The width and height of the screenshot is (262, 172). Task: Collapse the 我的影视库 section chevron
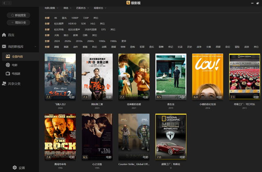click(35, 47)
